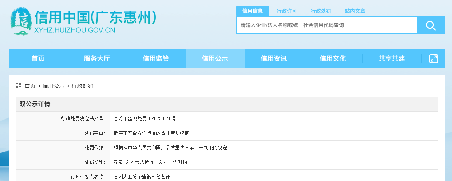The width and height of the screenshot is (452, 181).
Task: Select the 行政处罚 search tab
Action: click(321, 11)
